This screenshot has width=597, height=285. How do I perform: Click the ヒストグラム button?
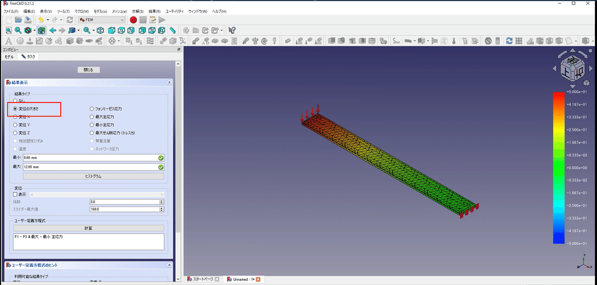tap(94, 176)
